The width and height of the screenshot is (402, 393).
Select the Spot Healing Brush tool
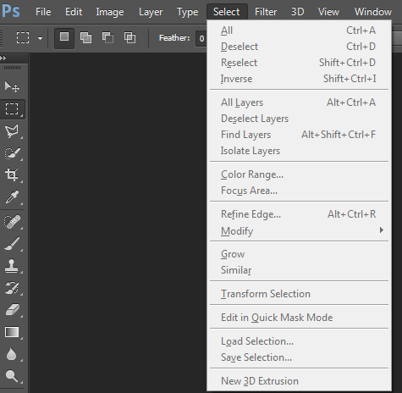tap(12, 222)
